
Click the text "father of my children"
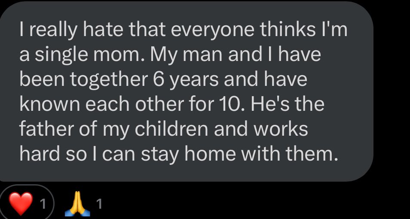pos(103,129)
